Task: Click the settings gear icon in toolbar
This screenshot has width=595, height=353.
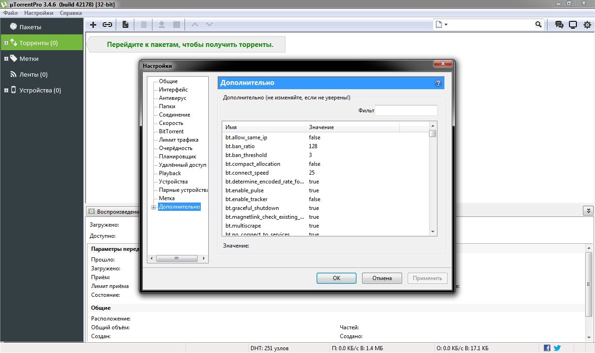Action: [587, 25]
